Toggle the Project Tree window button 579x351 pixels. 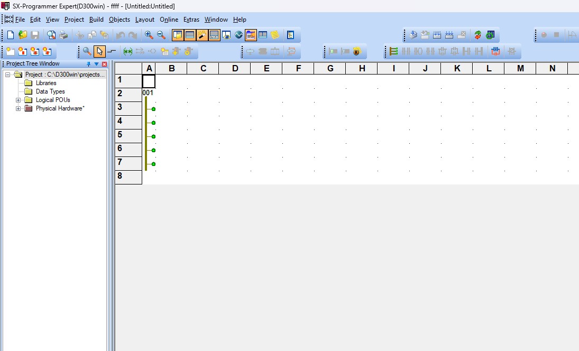pyautogui.click(x=178, y=35)
